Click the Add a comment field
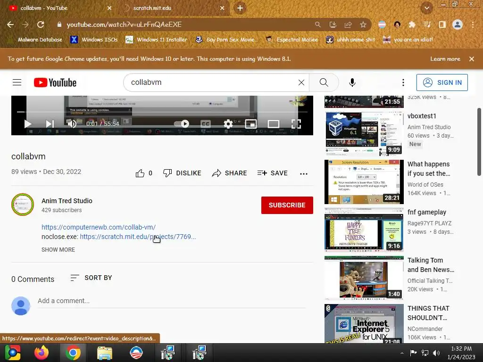Screen dimensions: 483x362 tap(172, 301)
